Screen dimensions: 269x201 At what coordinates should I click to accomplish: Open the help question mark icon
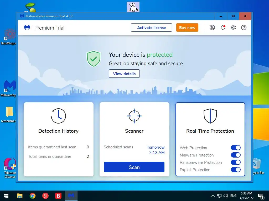[x=244, y=27]
